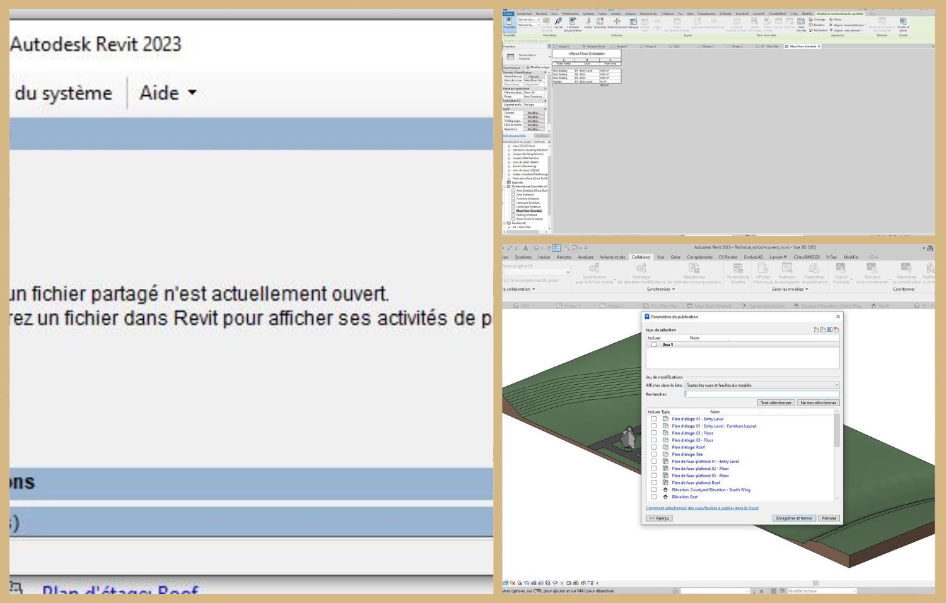Check the Jeu 1 selection set checkbox
Viewport: 946px width, 603px height.
(x=654, y=345)
